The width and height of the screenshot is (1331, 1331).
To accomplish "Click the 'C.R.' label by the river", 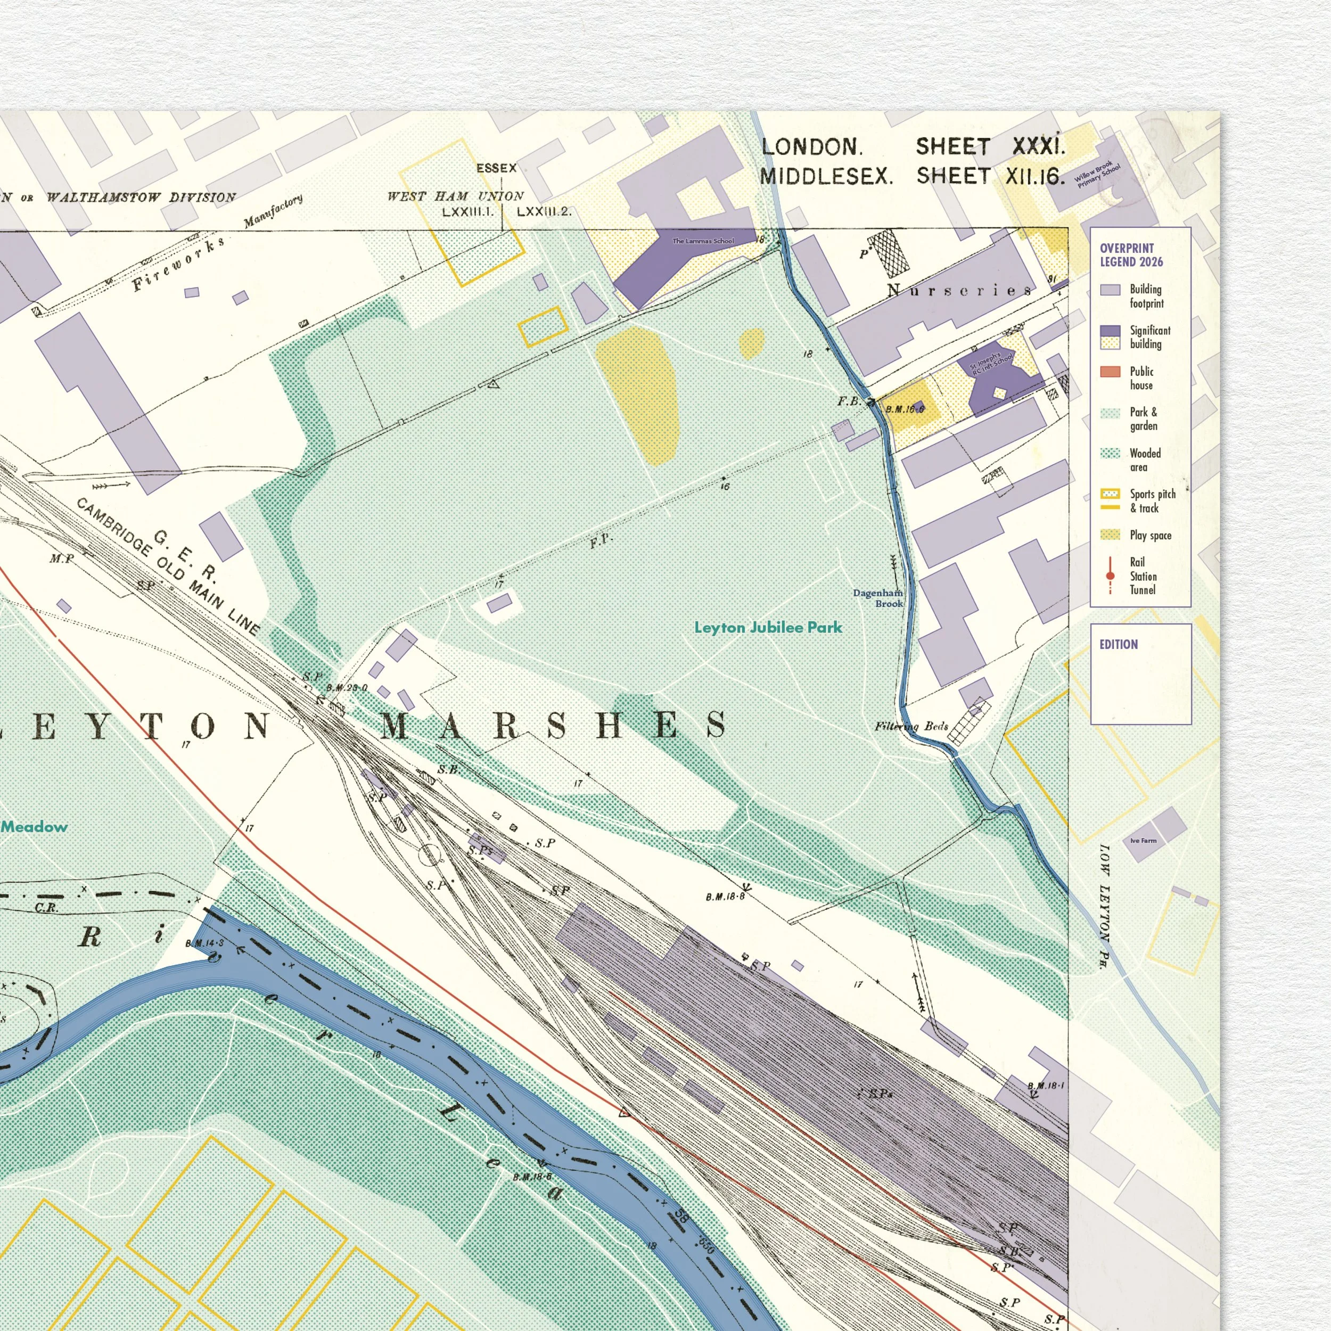I will tap(46, 908).
